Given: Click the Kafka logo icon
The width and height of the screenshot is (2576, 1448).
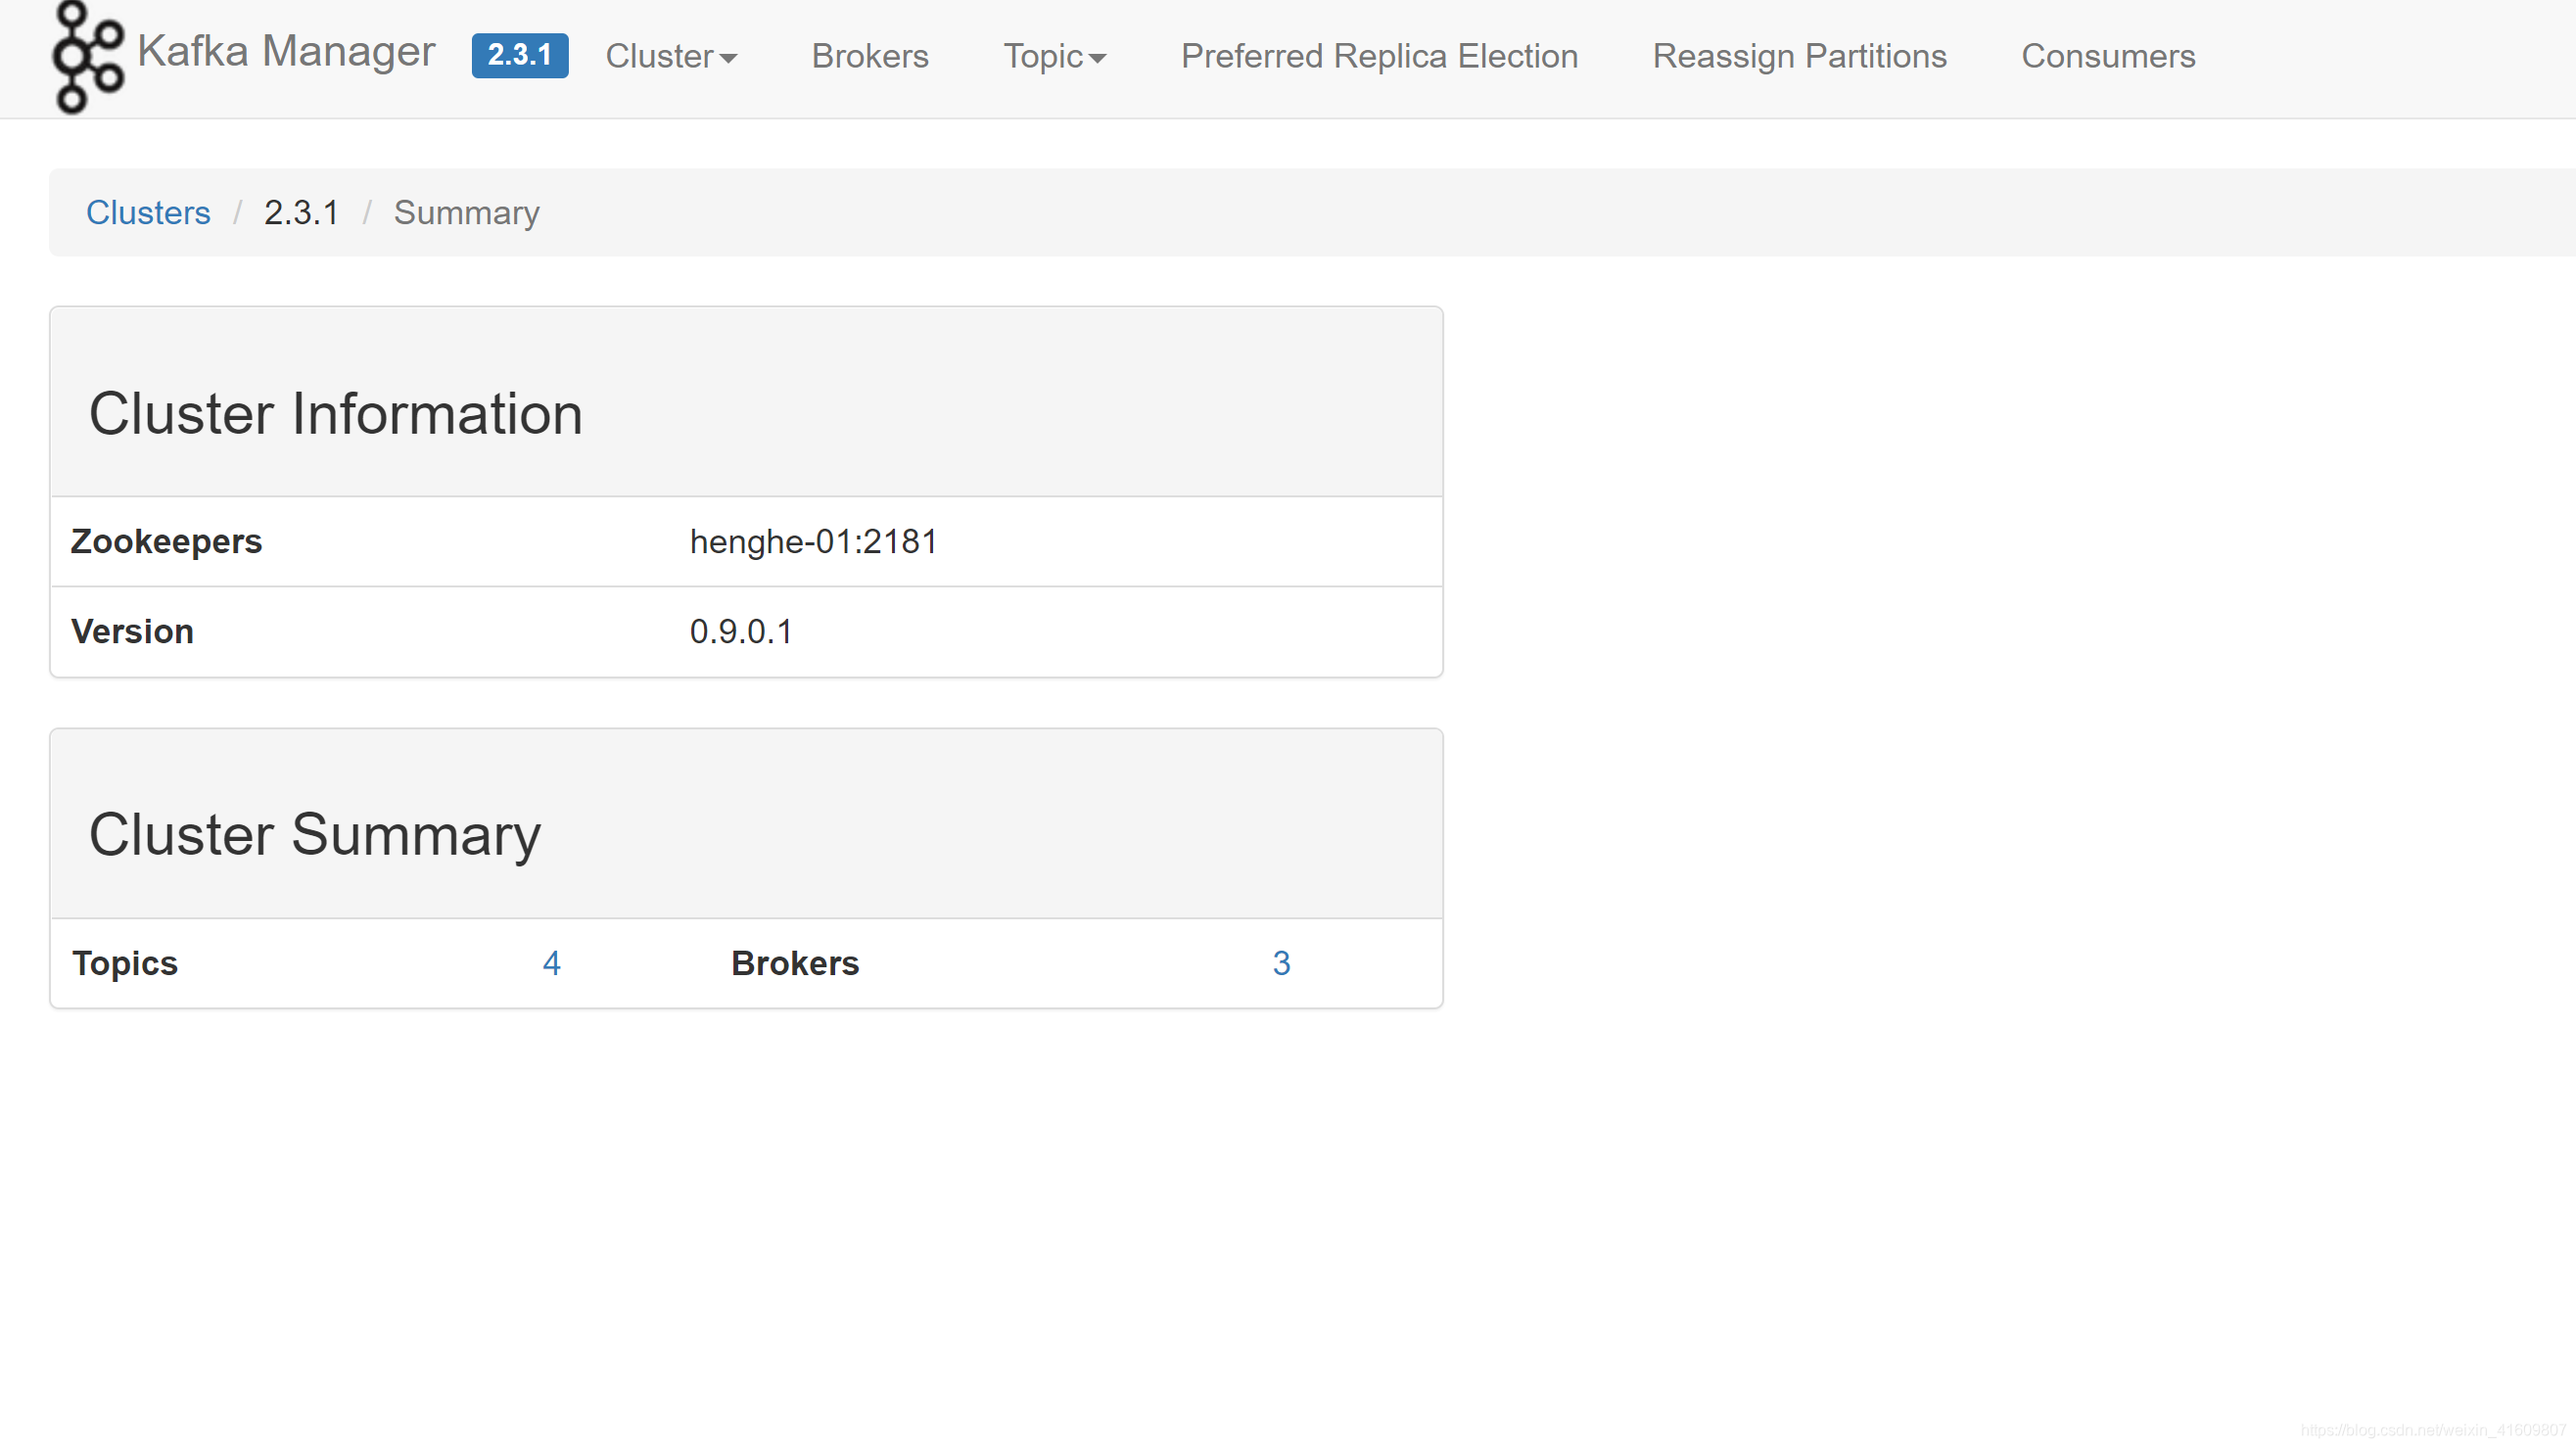Looking at the screenshot, I should point(88,56).
